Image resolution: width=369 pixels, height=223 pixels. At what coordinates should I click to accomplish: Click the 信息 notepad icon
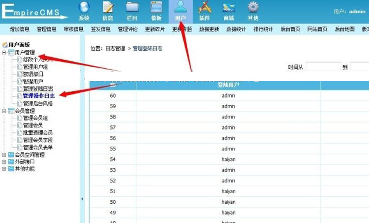[108, 7]
